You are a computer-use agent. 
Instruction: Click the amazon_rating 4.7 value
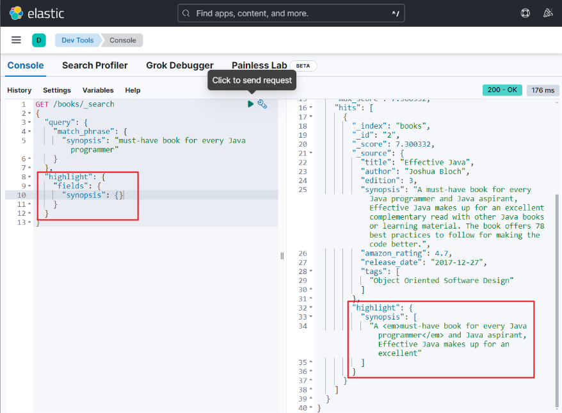[441, 254]
